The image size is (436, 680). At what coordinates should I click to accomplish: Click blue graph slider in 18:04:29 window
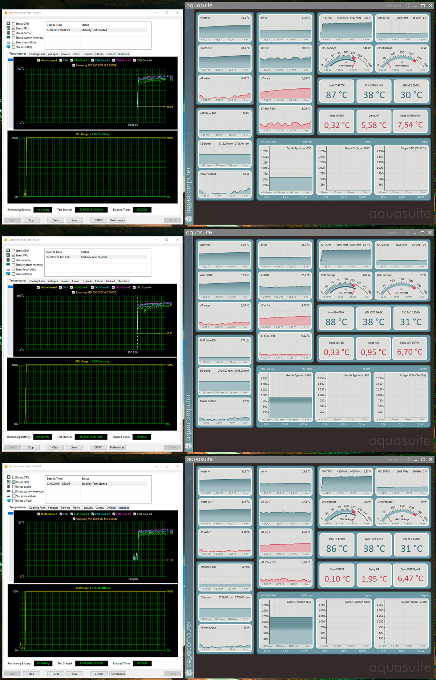tap(11, 60)
